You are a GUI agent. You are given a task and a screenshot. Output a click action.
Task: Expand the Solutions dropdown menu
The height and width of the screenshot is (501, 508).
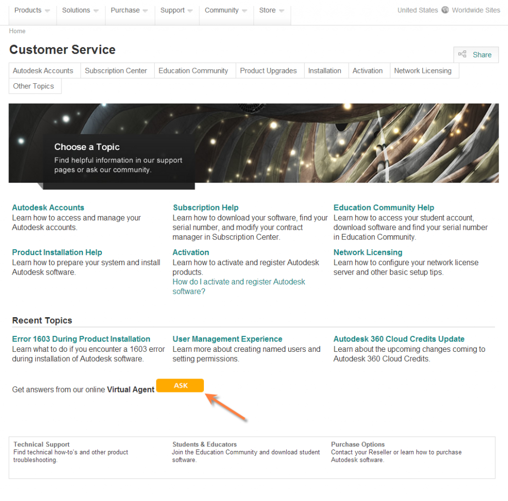[x=80, y=10]
